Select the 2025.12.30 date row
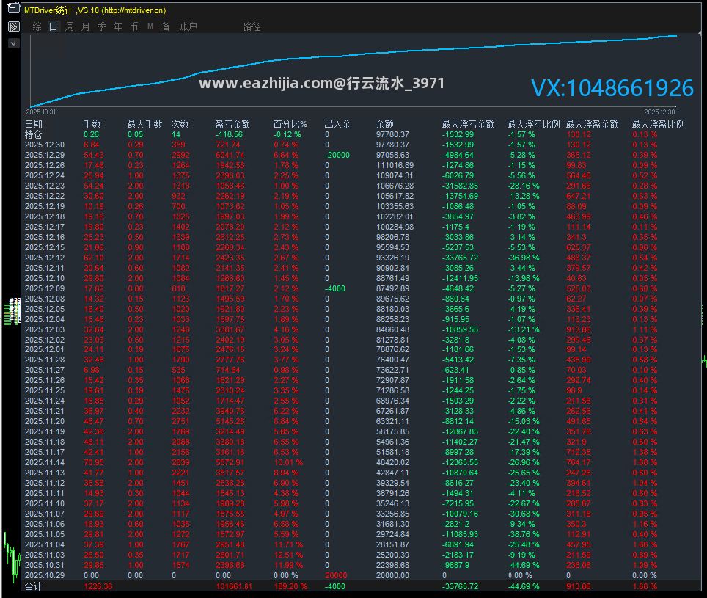This screenshot has width=707, height=598. point(45,145)
